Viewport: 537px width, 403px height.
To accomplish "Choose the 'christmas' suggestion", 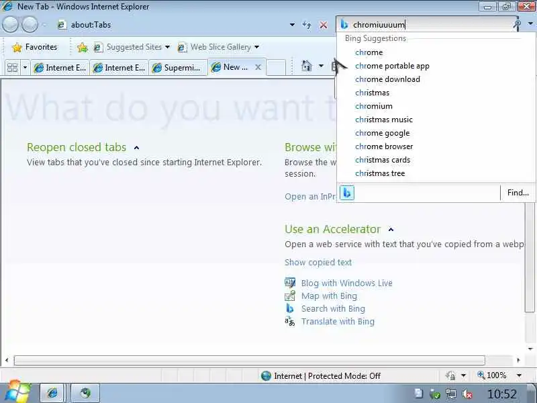I will (372, 93).
